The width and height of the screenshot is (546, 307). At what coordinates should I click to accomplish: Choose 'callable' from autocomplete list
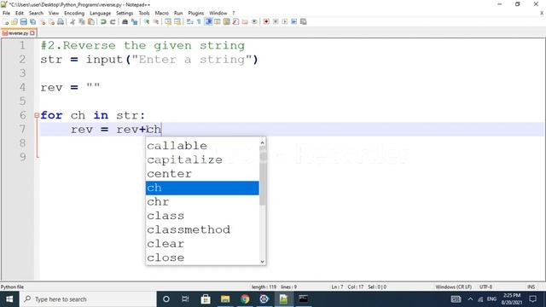[x=202, y=146]
